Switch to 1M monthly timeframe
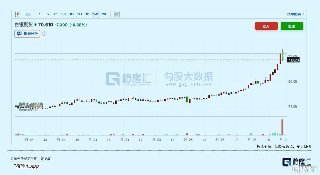Image resolution: width=320 pixels, height=175 pixels. [103, 14]
